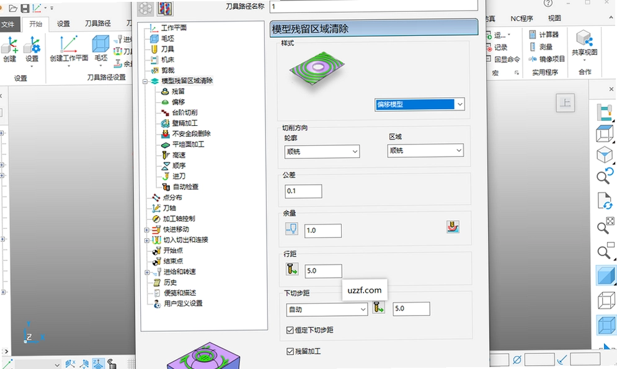Open the 下切步距 自动 dropdown
The image size is (617, 369).
(x=327, y=309)
